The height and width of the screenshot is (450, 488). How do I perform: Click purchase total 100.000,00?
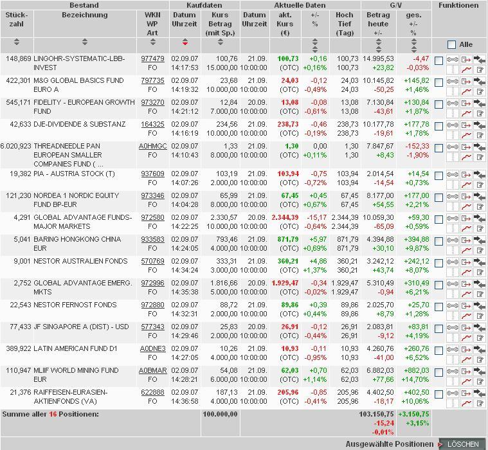point(220,414)
